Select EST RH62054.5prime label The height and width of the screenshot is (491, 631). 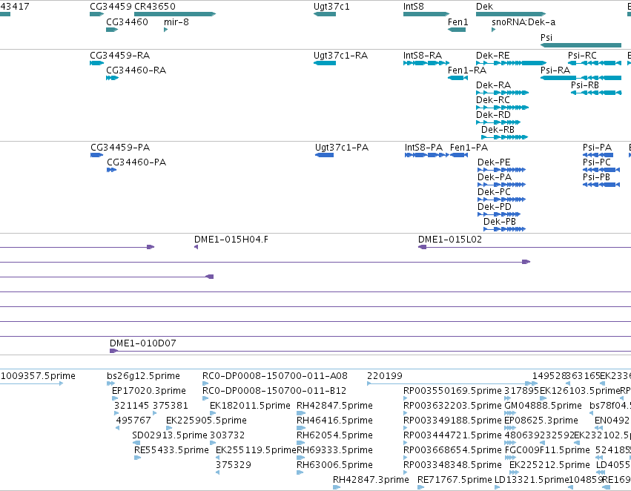tap(334, 435)
